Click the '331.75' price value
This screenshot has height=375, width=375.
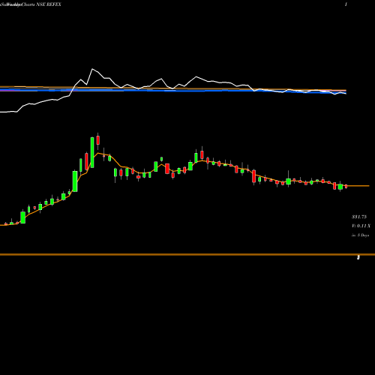(x=359, y=217)
